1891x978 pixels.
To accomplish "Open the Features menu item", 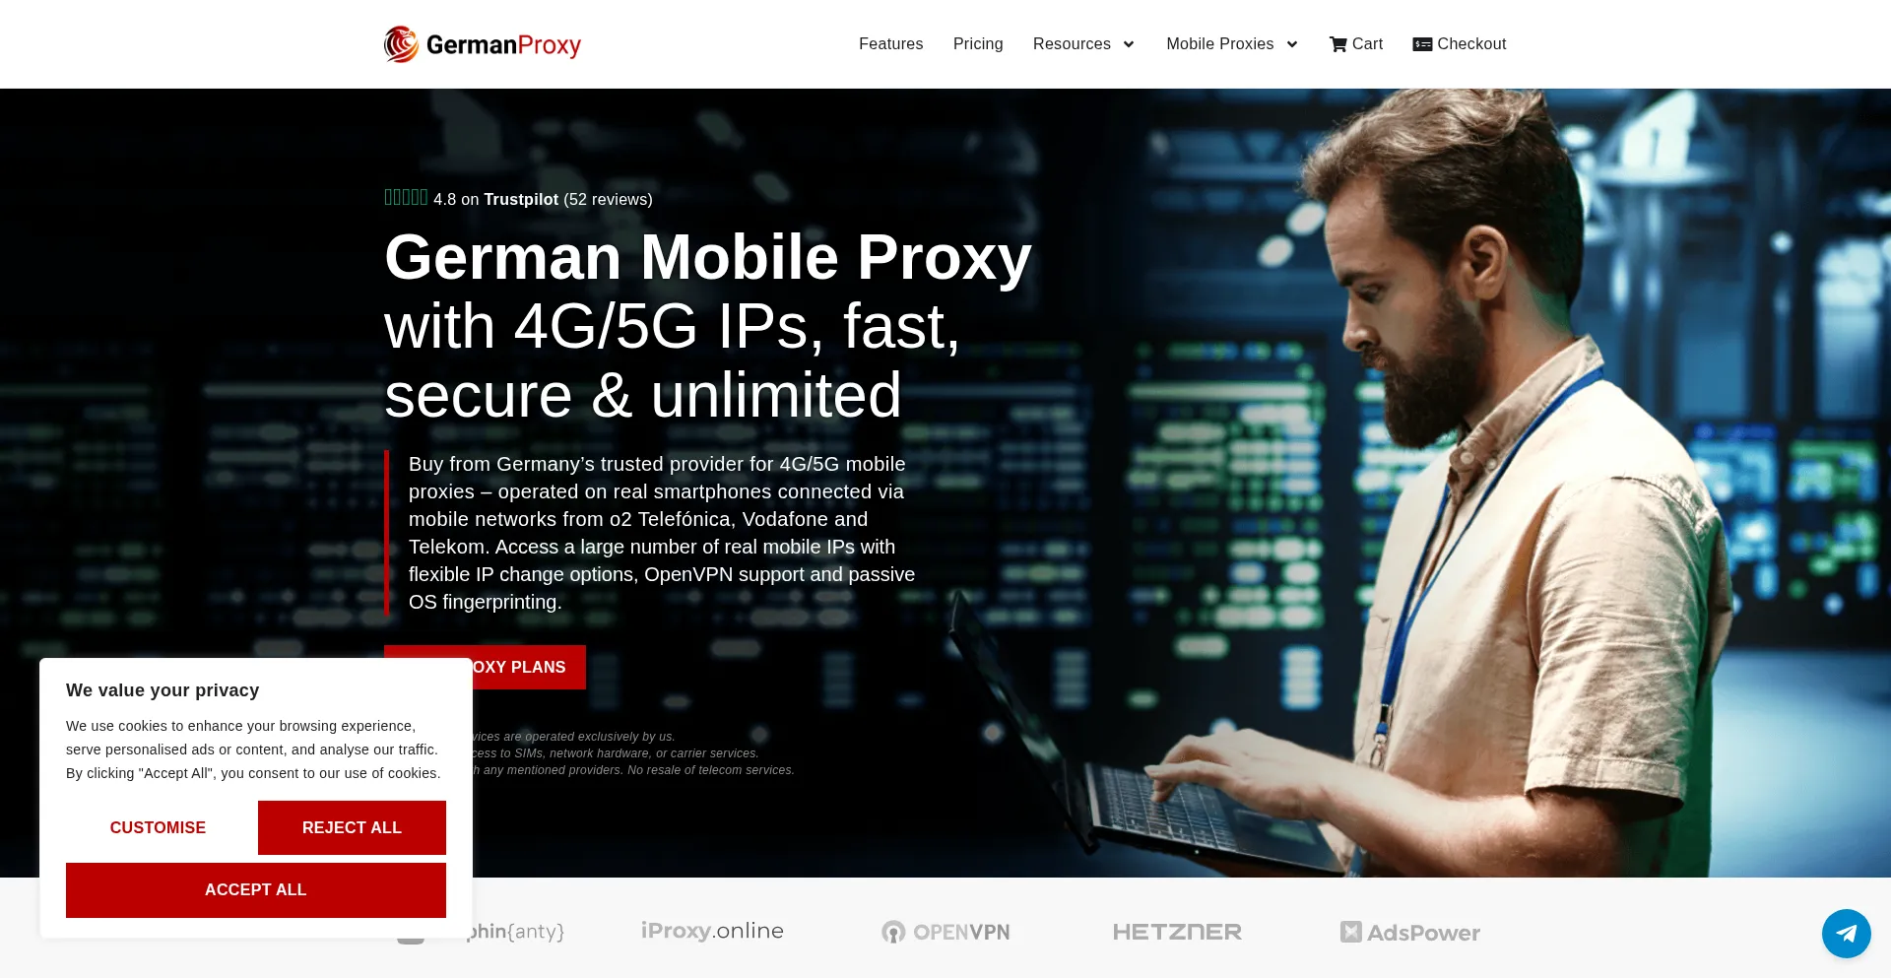I will point(890,44).
